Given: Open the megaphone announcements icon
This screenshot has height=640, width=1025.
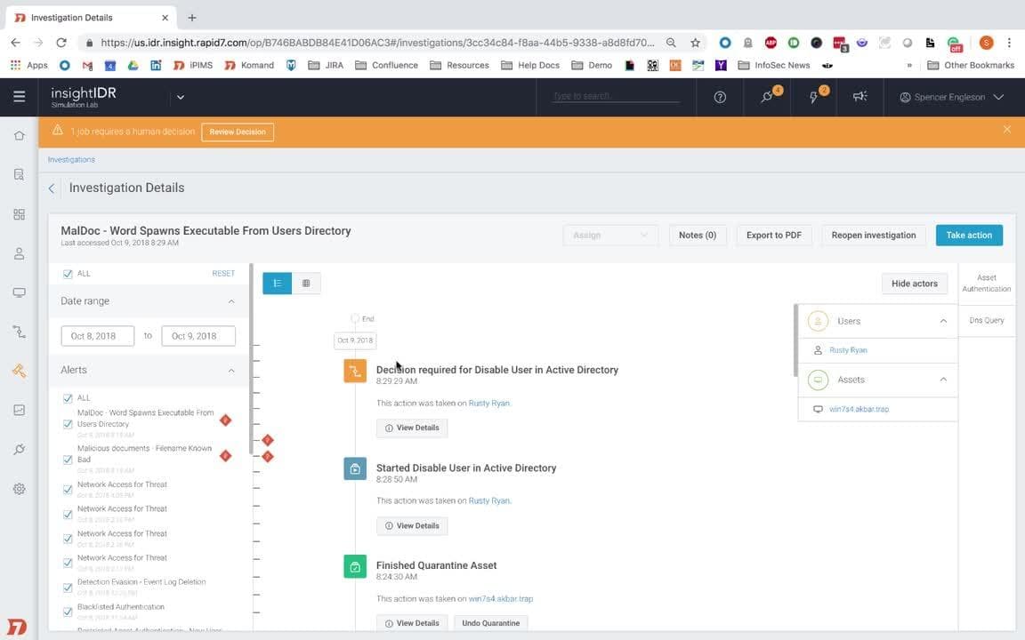Looking at the screenshot, I should 860,96.
